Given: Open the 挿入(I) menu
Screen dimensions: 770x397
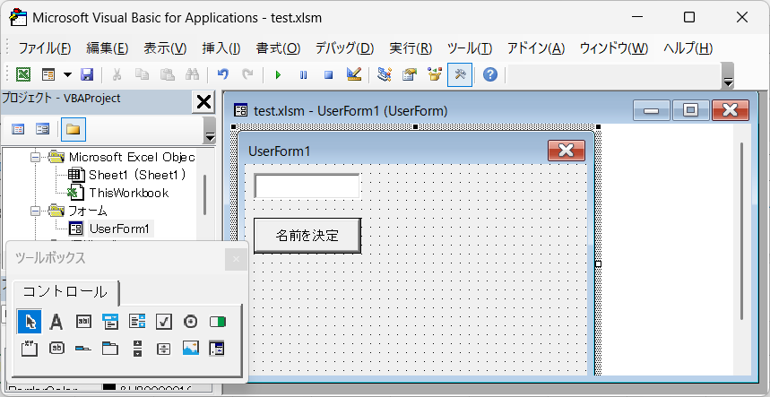Looking at the screenshot, I should tap(221, 48).
